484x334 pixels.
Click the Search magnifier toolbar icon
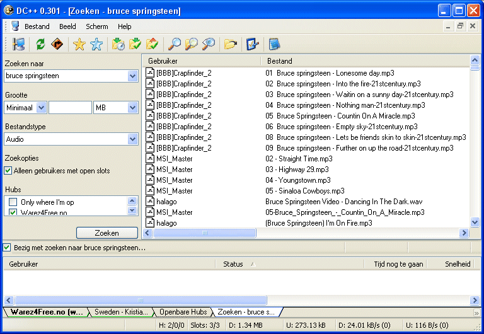pyautogui.click(x=175, y=44)
